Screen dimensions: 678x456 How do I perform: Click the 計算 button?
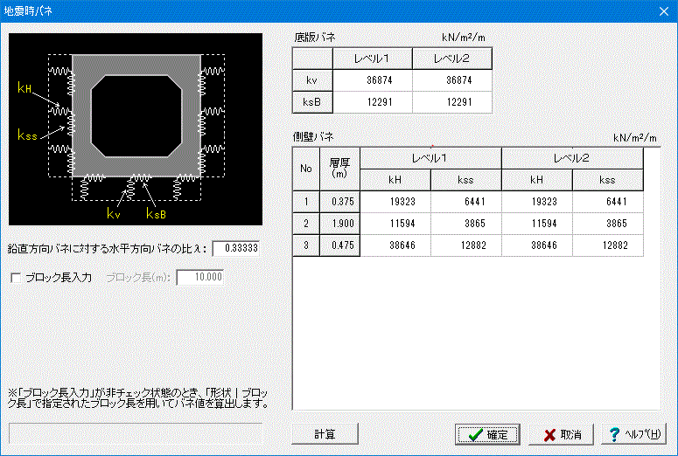(325, 434)
